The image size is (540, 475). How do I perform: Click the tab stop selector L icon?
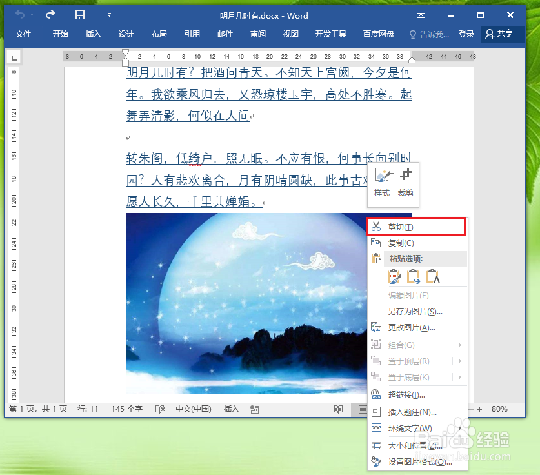(14, 57)
